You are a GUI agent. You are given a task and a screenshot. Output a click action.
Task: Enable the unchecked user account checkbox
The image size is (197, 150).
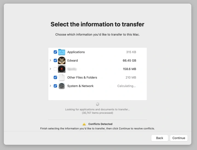(55, 69)
